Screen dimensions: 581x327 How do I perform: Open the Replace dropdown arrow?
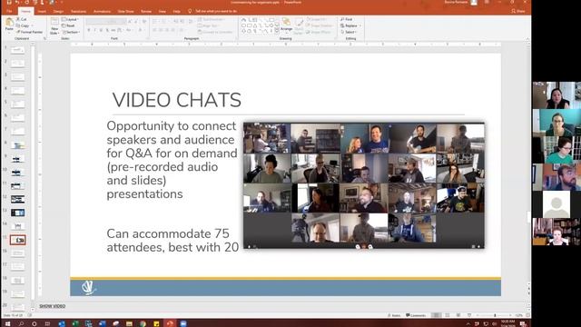(359, 25)
